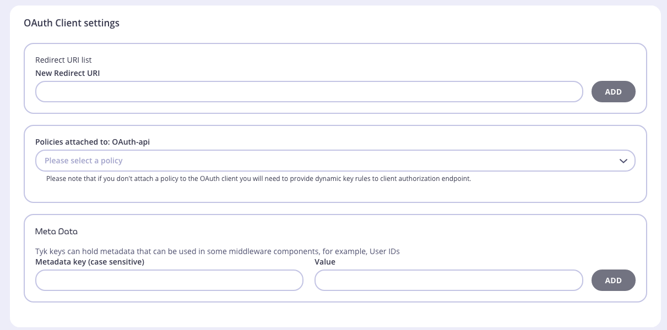667x330 pixels.
Task: Click the note about attaching a policy
Action: [258, 179]
